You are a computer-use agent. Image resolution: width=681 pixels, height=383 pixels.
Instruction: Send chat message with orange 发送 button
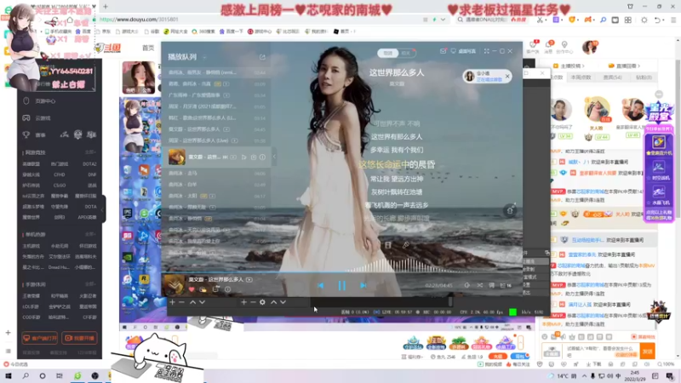[x=648, y=351]
